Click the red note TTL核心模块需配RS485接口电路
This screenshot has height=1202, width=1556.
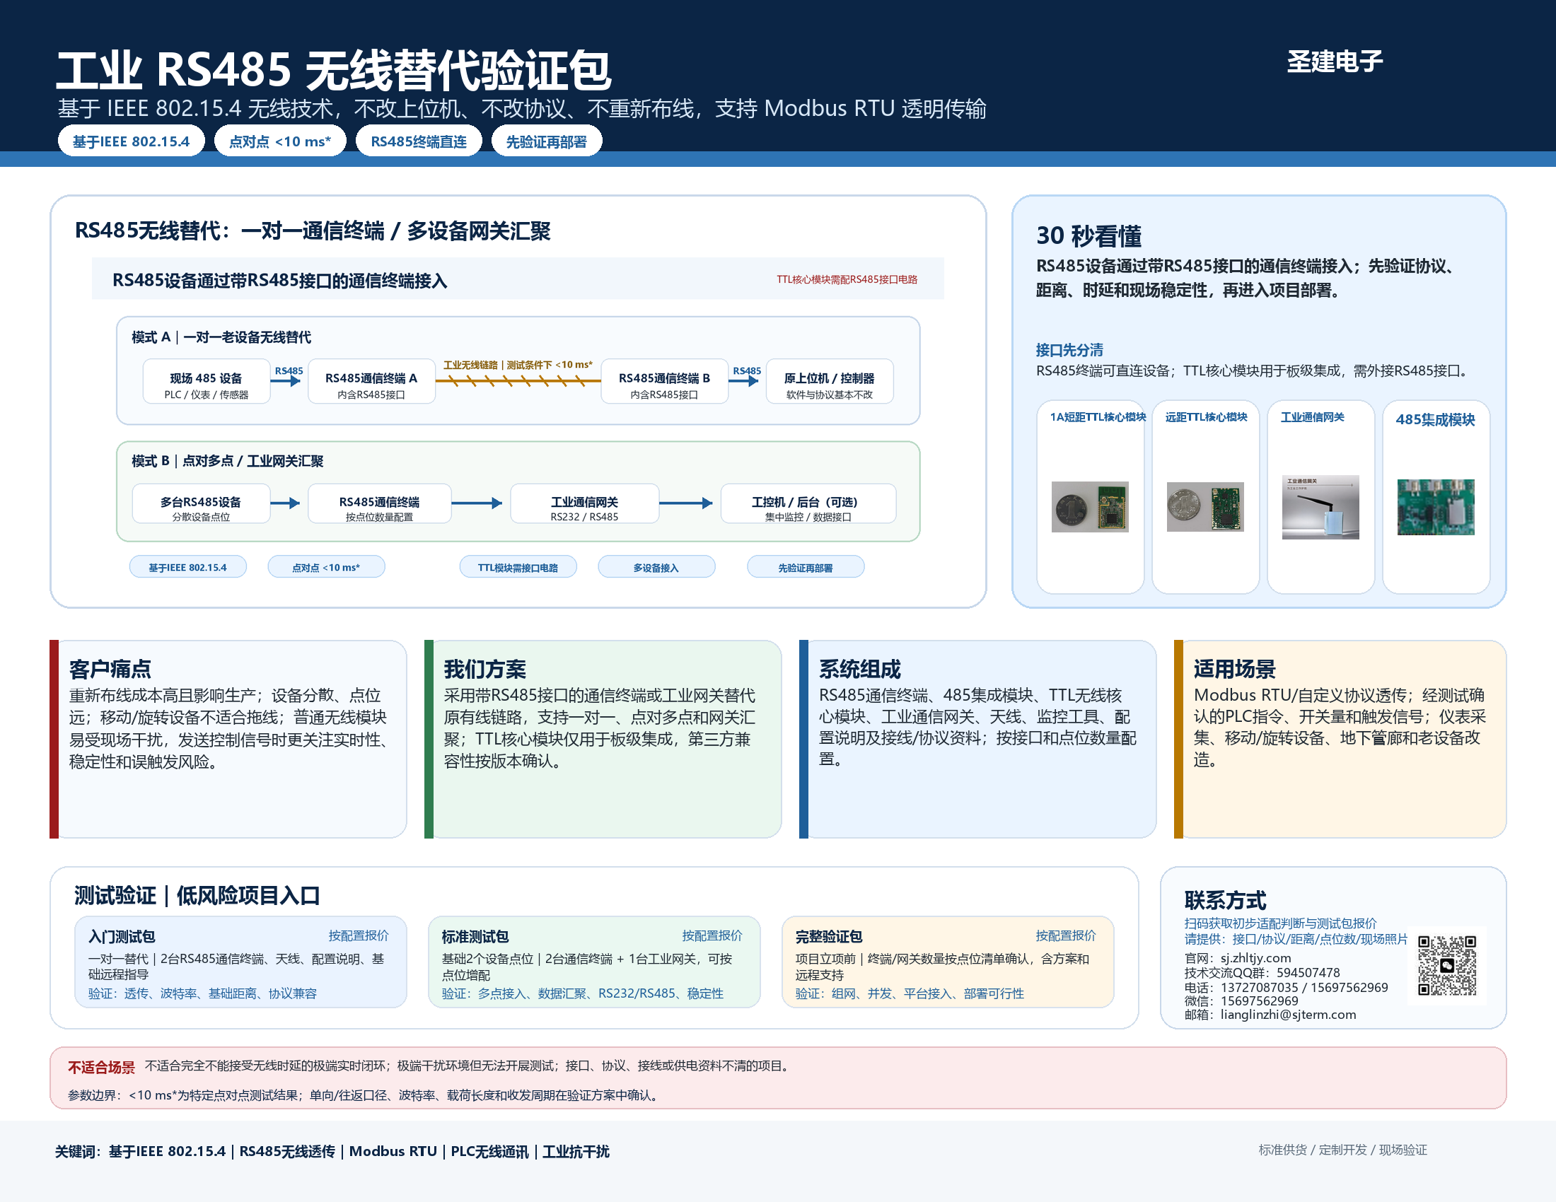847,279
